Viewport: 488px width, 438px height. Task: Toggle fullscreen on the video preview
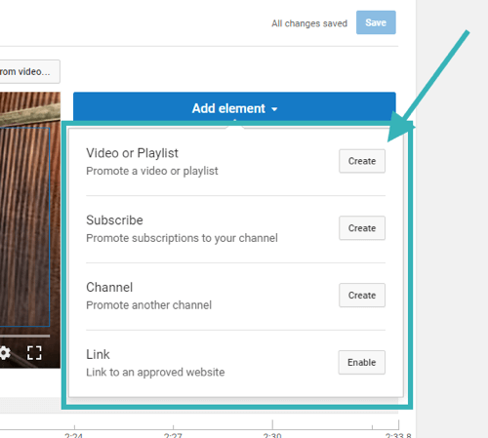[34, 353]
